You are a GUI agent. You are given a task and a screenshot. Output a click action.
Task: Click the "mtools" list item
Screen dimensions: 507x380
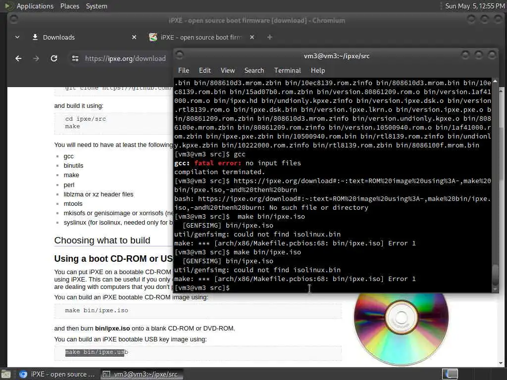click(73, 203)
